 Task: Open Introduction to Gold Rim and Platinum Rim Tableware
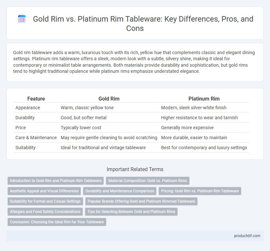pos(56,181)
